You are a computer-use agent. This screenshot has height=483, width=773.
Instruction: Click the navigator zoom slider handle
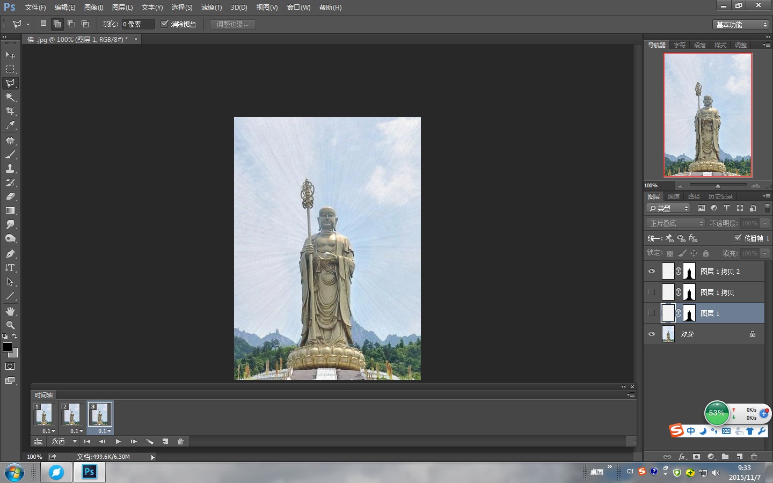pyautogui.click(x=718, y=186)
